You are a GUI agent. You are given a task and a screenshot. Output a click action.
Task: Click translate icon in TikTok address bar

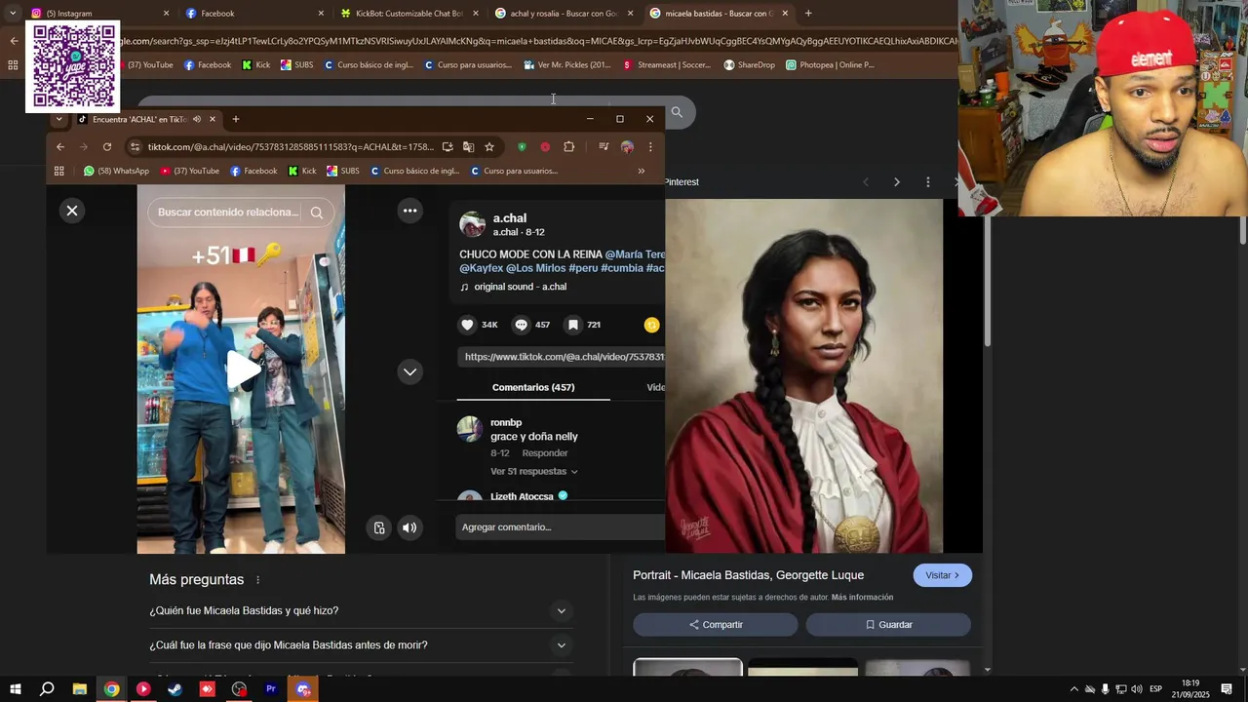click(x=468, y=147)
